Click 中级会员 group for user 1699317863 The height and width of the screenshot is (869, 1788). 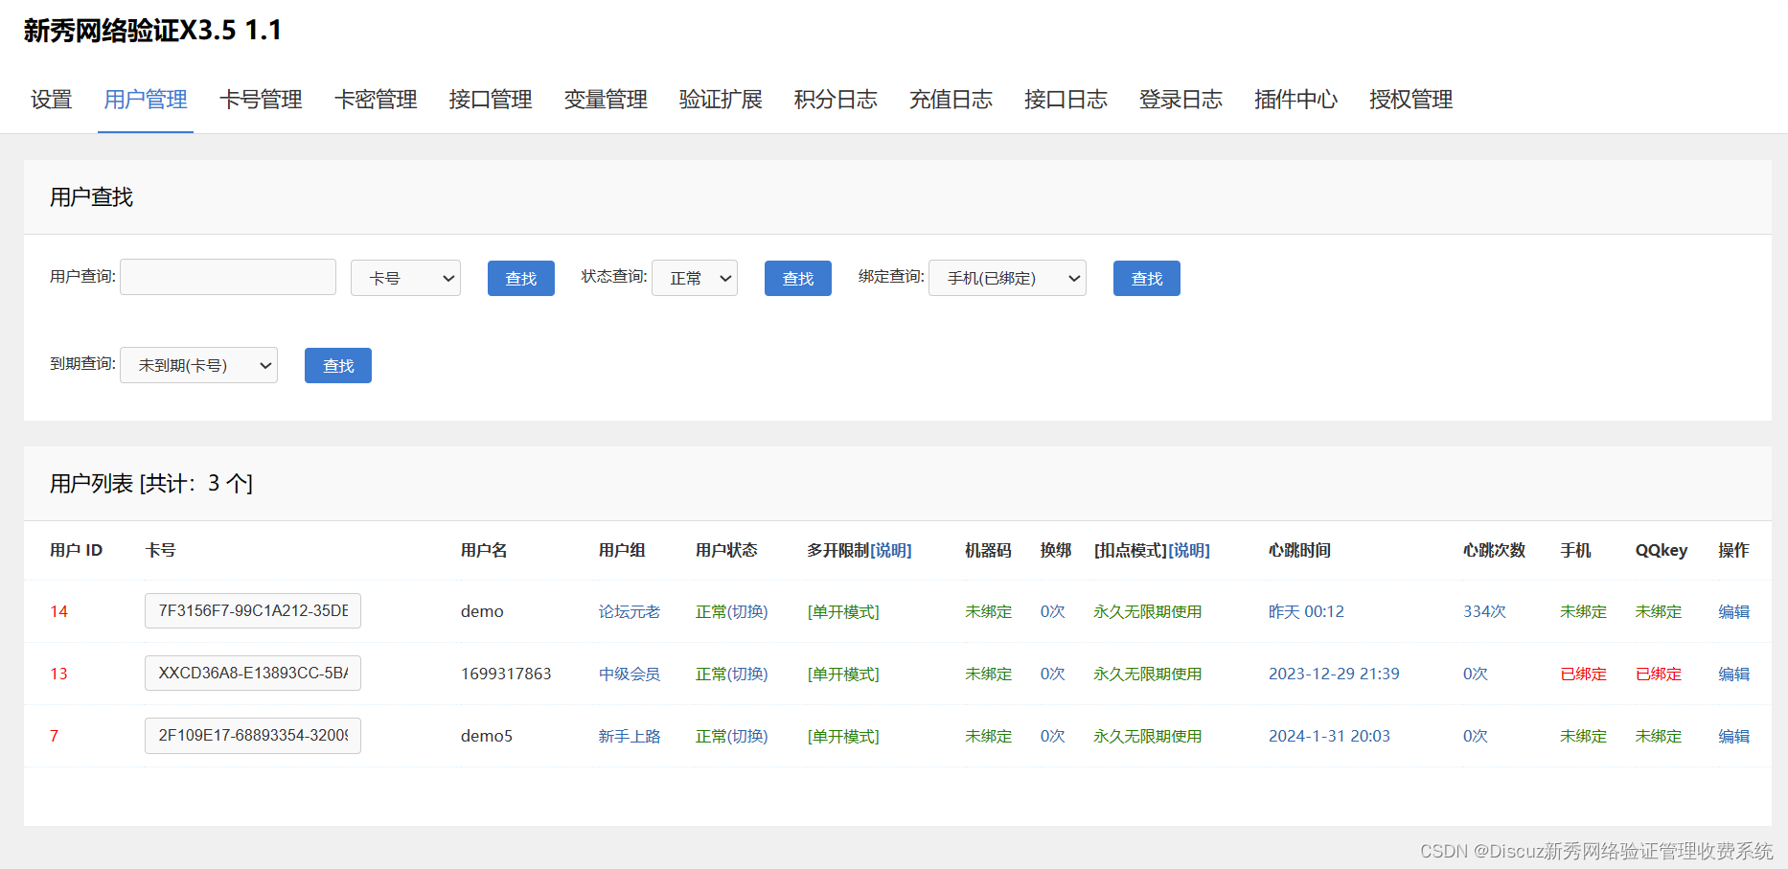[630, 674]
